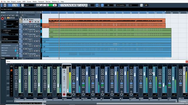The width and height of the screenshot is (188, 105).
Task: Click bar 57 on the timeline ruler
Action: tap(99, 13)
